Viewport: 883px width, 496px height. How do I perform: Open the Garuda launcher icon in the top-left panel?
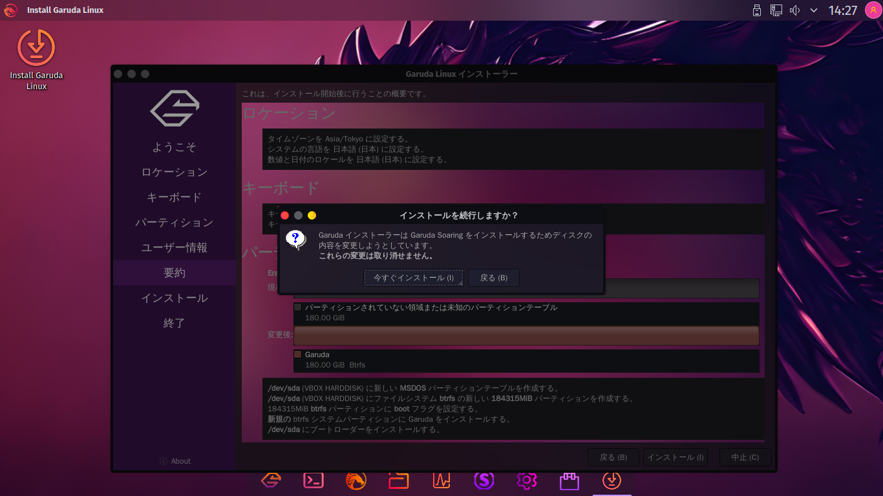[x=10, y=10]
